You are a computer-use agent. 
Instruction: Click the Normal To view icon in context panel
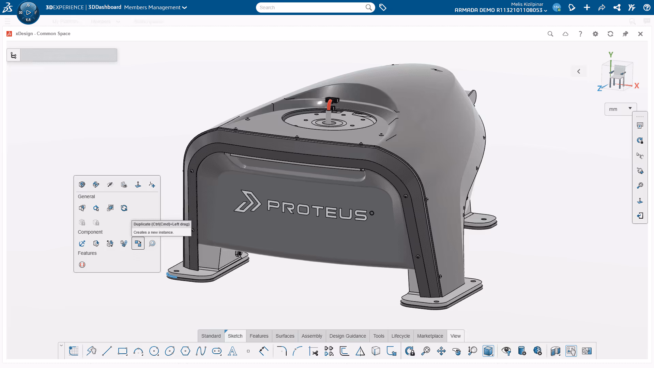[138, 185]
